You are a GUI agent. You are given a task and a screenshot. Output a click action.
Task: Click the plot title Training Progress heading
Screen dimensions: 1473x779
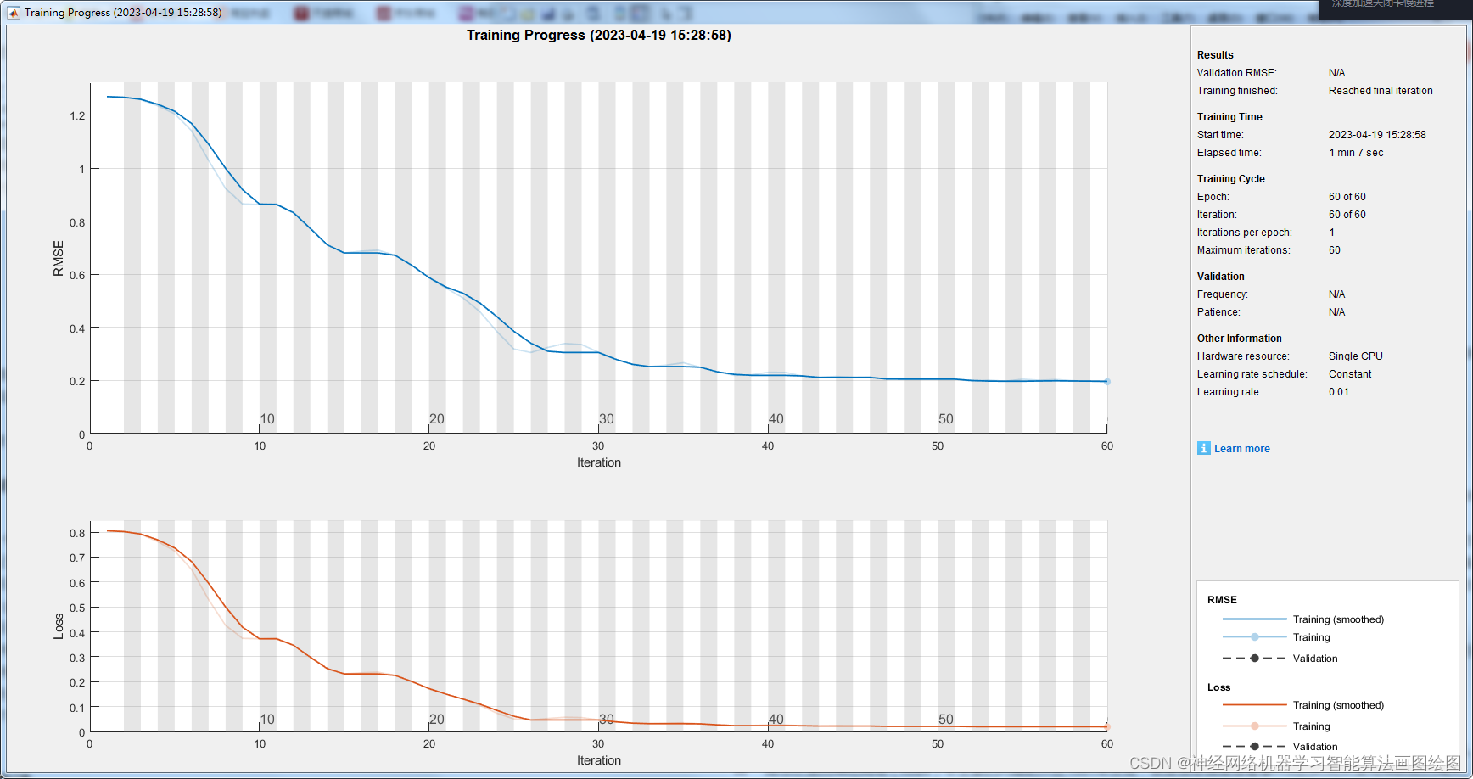coord(598,36)
